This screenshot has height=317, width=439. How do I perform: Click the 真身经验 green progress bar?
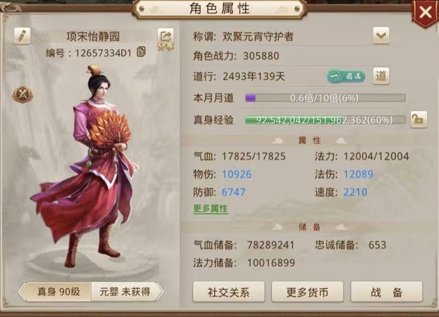325,120
